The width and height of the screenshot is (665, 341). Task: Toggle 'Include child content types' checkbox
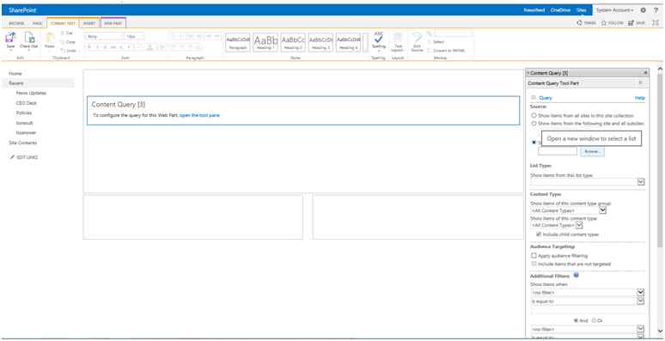tap(539, 234)
